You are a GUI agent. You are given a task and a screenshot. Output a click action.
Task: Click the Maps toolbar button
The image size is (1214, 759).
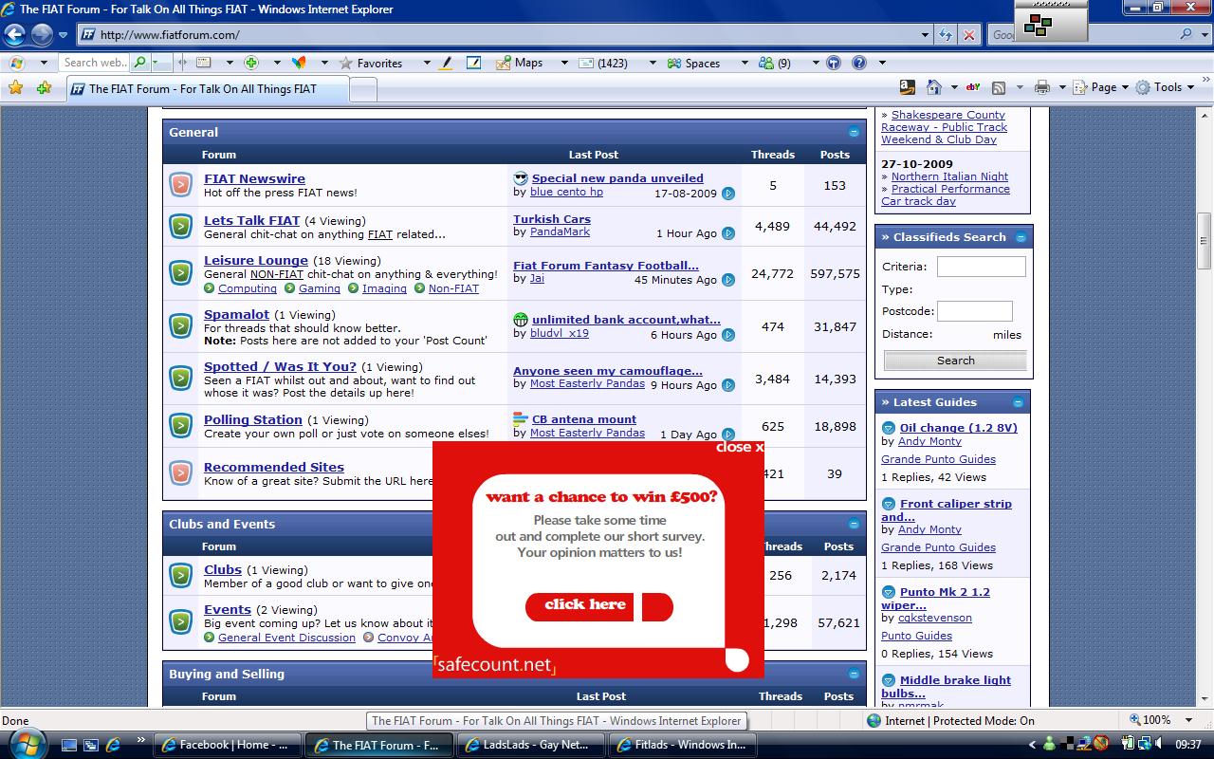(x=519, y=63)
